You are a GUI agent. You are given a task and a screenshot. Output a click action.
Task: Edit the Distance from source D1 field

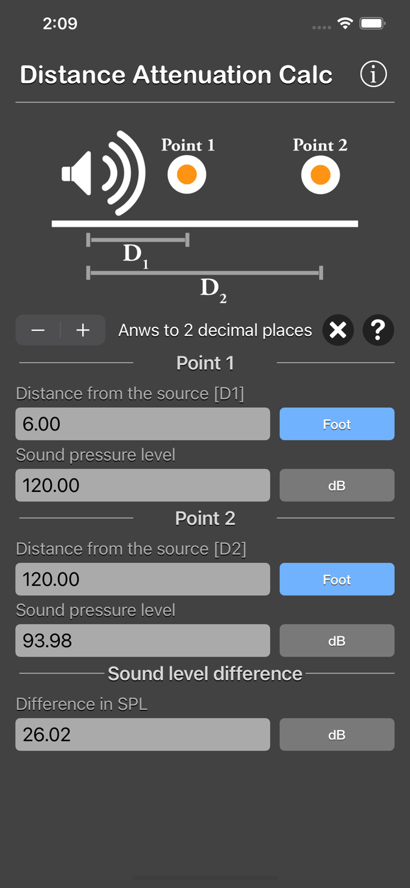tap(142, 424)
